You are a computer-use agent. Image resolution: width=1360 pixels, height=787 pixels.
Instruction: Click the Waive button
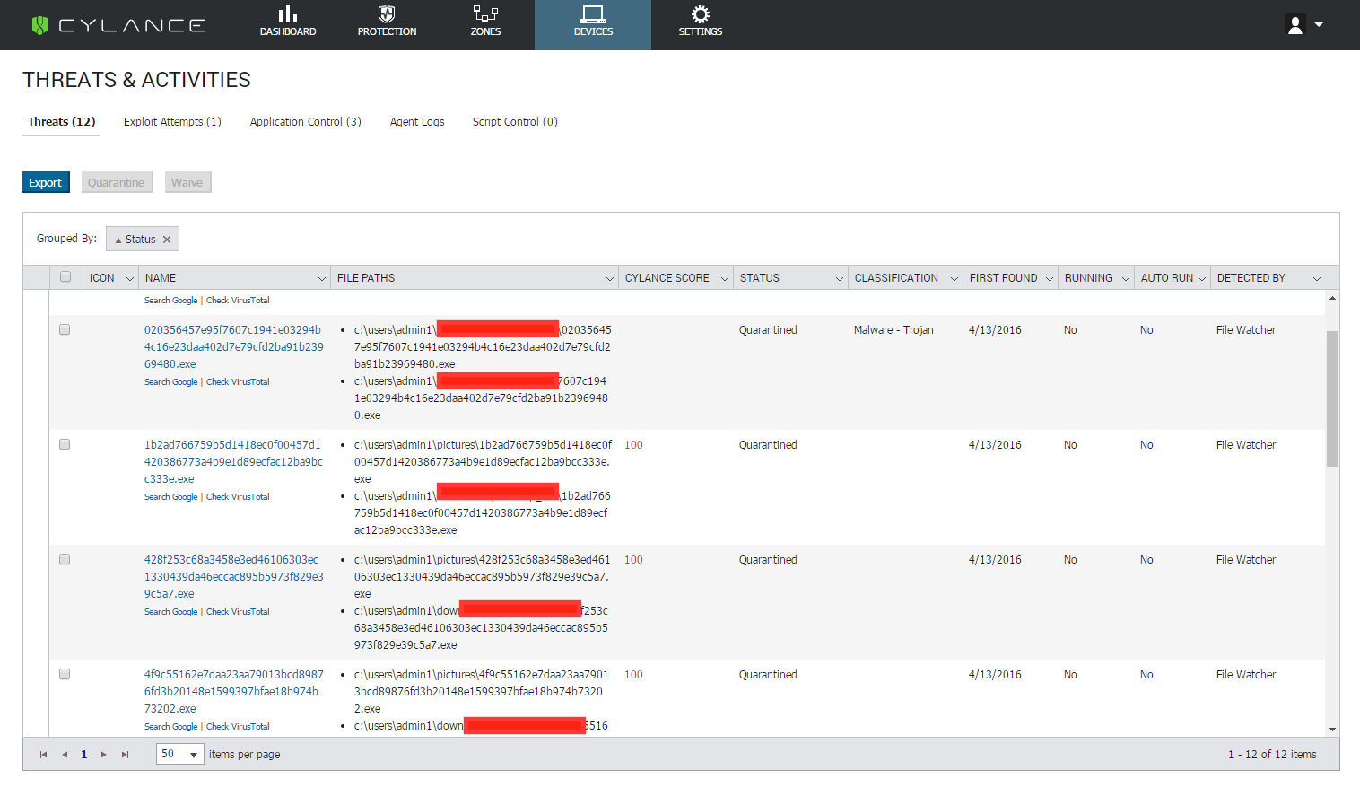click(187, 182)
